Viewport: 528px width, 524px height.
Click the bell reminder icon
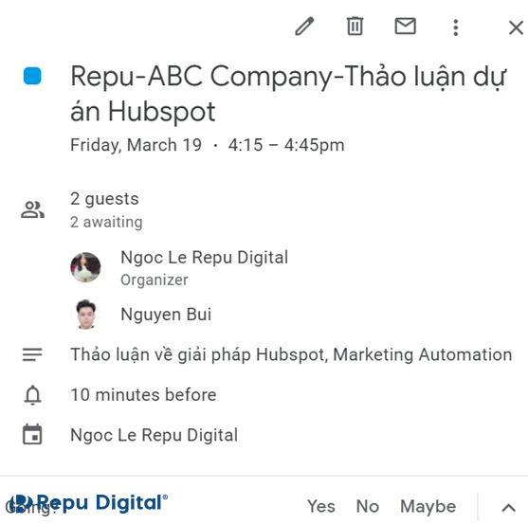pyautogui.click(x=32, y=395)
